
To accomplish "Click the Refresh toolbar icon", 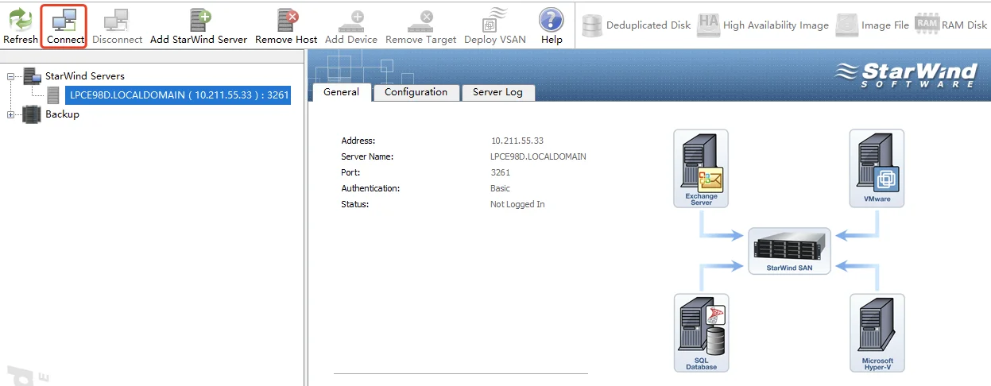I will pyautogui.click(x=21, y=25).
